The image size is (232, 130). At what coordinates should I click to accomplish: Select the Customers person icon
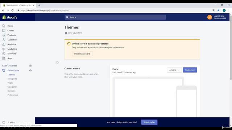tap(4, 40)
